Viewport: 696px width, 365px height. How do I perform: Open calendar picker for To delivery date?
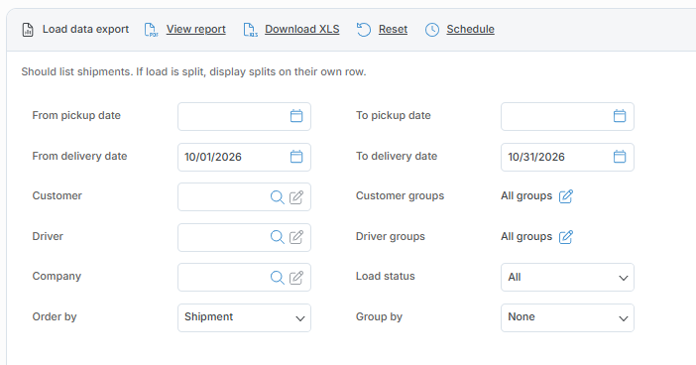point(620,157)
